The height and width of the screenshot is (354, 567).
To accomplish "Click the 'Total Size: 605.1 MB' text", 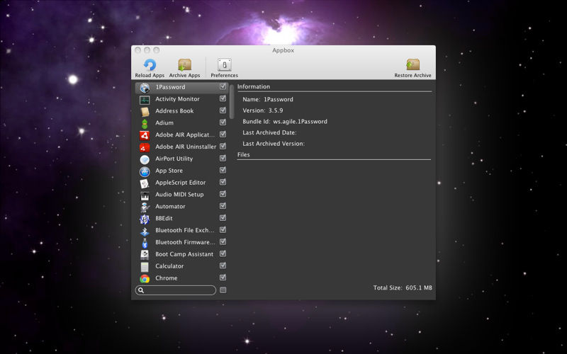I will (403, 288).
